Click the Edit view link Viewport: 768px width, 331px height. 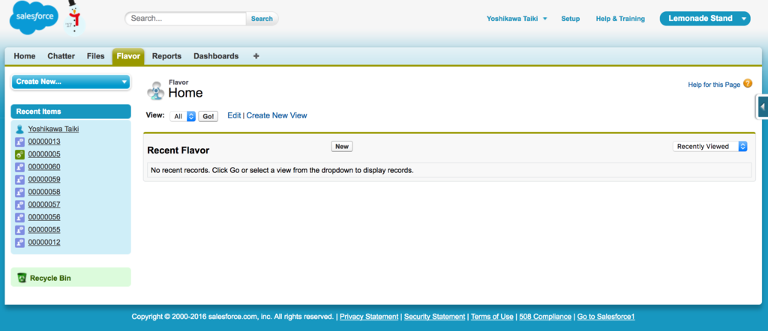pyautogui.click(x=234, y=115)
